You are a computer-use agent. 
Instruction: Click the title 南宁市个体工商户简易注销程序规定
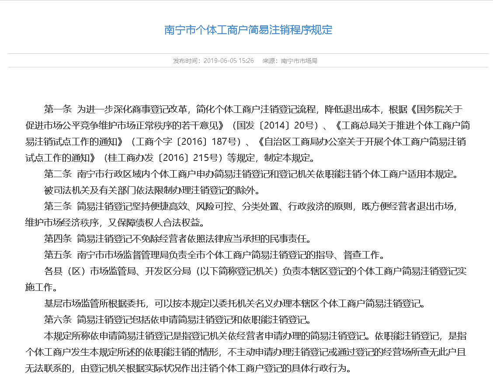248,30
